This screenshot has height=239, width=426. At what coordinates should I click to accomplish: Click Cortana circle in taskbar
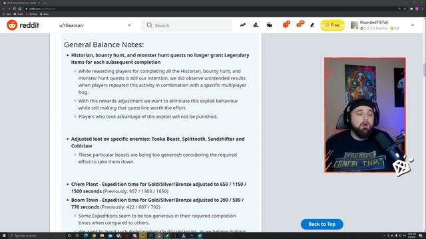click(x=69, y=236)
